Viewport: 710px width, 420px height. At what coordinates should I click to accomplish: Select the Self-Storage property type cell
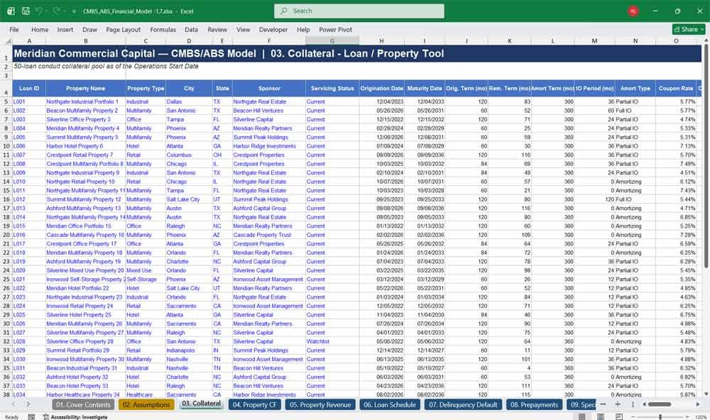coord(146,280)
